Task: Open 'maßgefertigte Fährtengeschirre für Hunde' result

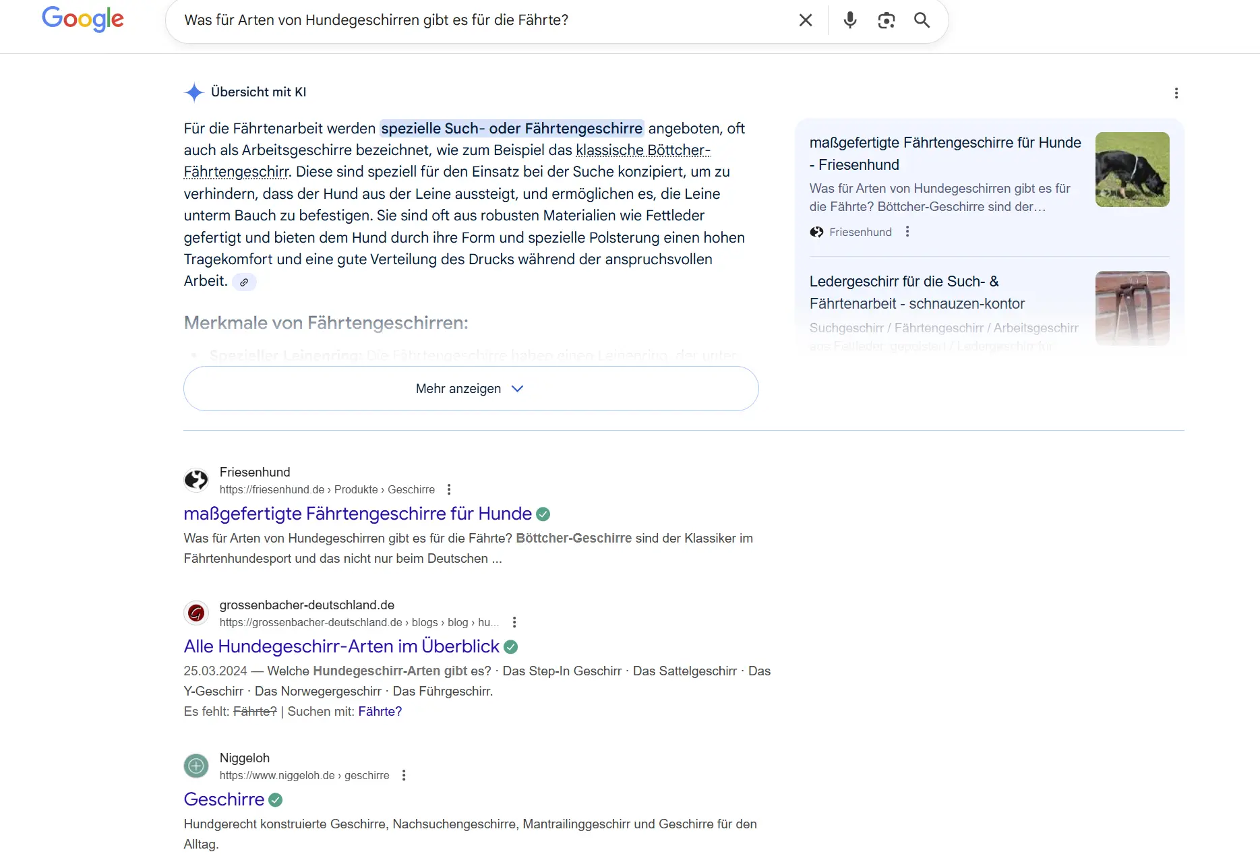Action: coord(357,514)
